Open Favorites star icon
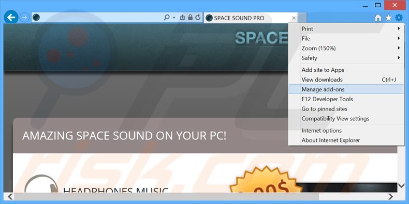 click(x=388, y=18)
